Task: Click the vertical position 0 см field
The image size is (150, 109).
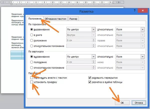Action: [x=79, y=62]
